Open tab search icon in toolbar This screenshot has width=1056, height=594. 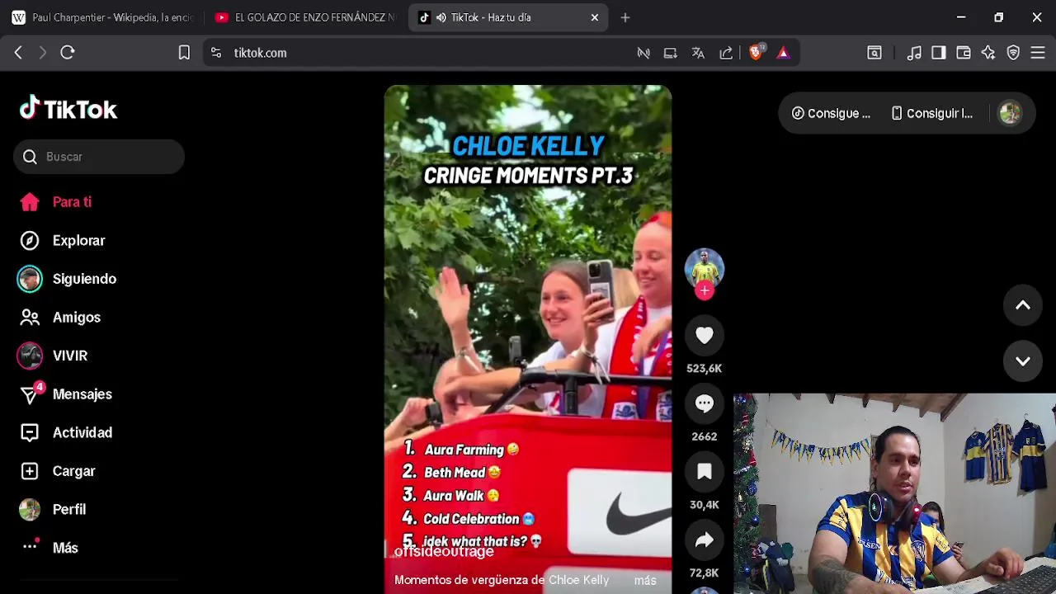tap(874, 53)
